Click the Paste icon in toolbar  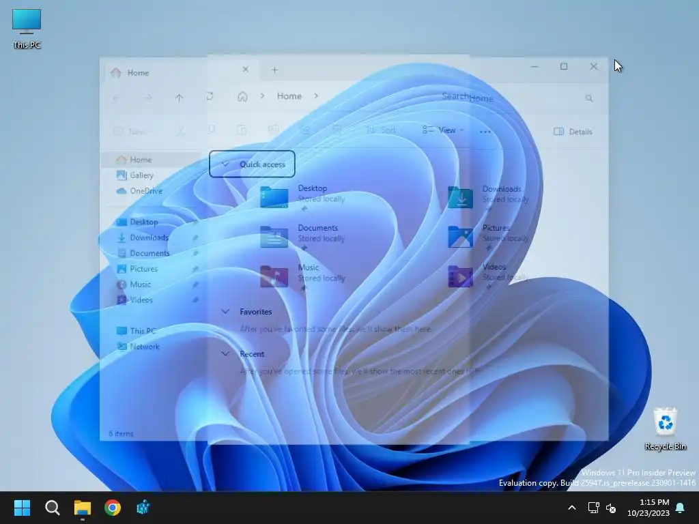click(242, 130)
